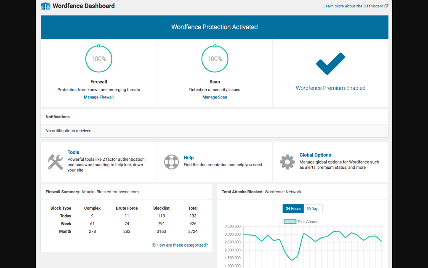The image size is (428, 268).
Task: Click the Blacklist column header
Action: [x=162, y=208]
